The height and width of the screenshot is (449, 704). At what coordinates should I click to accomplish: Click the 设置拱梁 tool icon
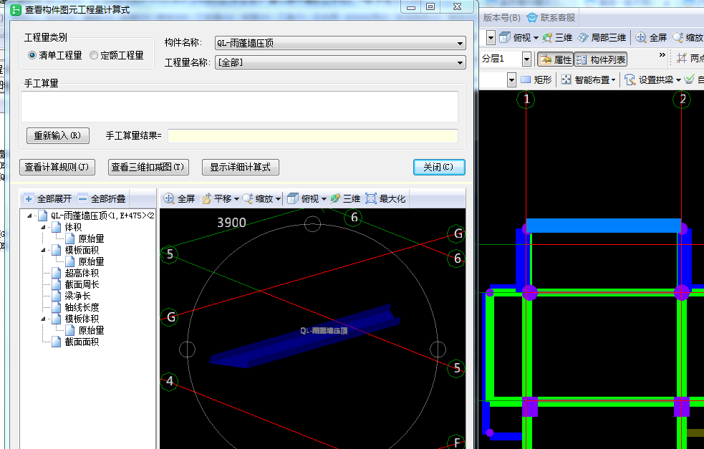click(630, 80)
